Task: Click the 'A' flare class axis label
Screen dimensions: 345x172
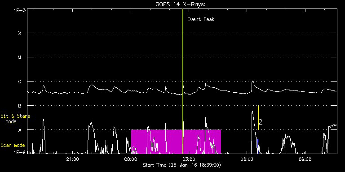Action: (x=20, y=130)
